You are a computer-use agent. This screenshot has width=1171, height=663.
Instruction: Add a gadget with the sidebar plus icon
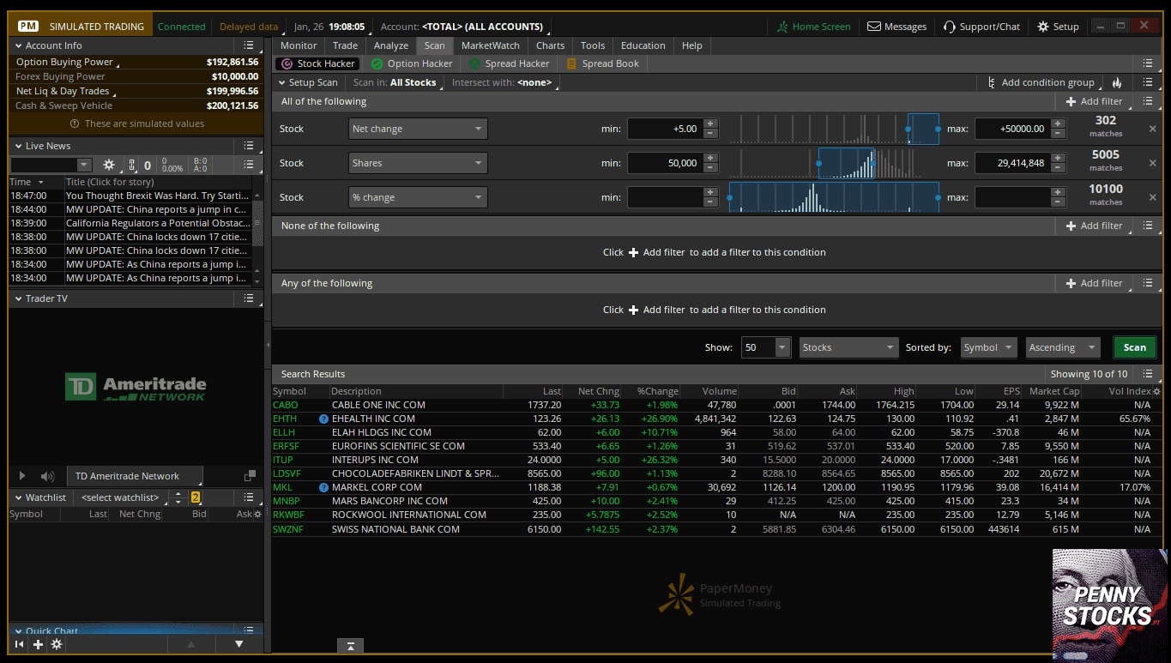(x=38, y=644)
